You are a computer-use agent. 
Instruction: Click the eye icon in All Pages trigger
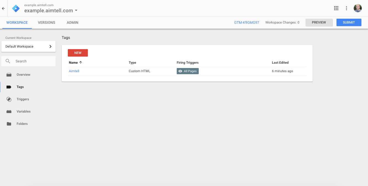[x=180, y=71]
